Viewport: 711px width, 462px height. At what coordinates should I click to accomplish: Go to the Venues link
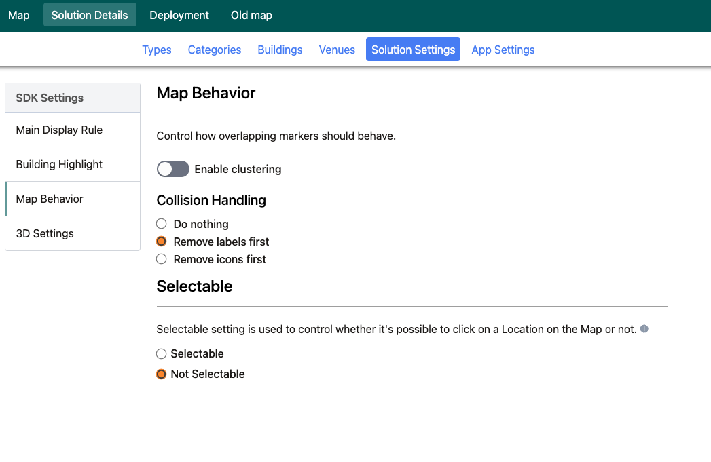[337, 50]
